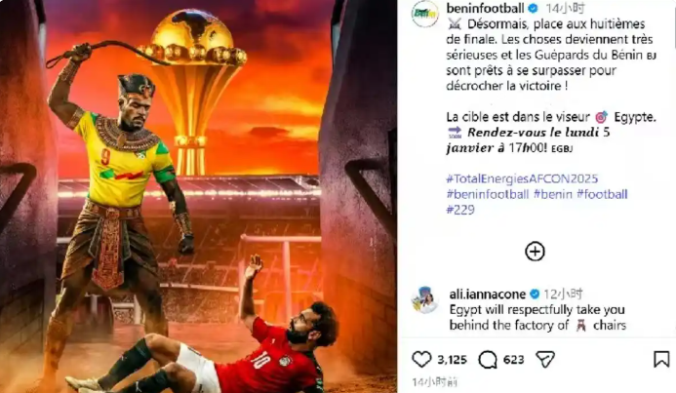View the 3,125 likes count
Screen dimensions: 676x393
452,360
